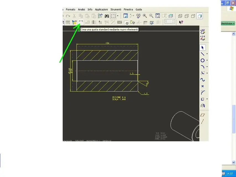Click the browser scrollbar up arrow
236x177 pixels.
(x=234, y=34)
